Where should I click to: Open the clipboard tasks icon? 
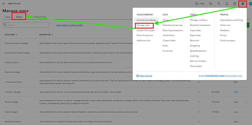[x=235, y=4]
